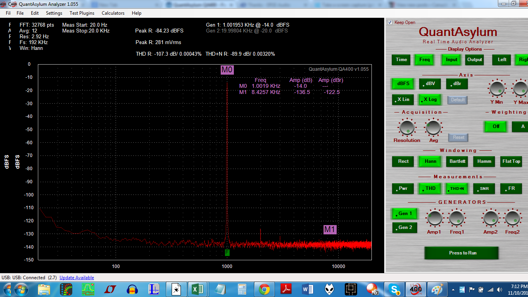Open Microsoft Word from the taskbar

(308, 289)
